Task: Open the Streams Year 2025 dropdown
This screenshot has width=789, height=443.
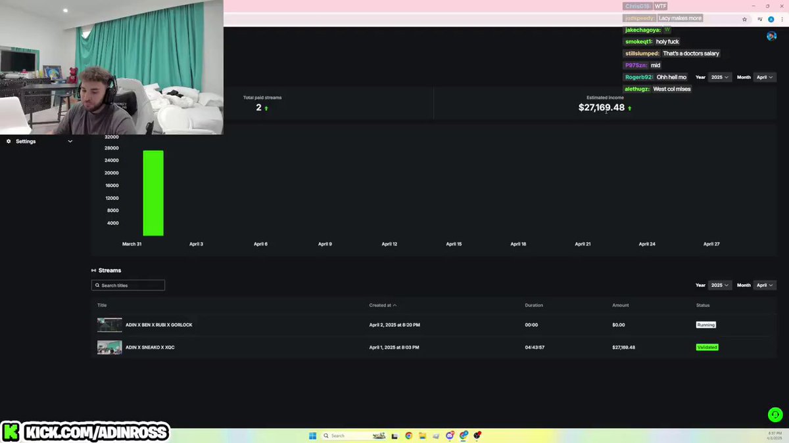Action: pos(720,285)
